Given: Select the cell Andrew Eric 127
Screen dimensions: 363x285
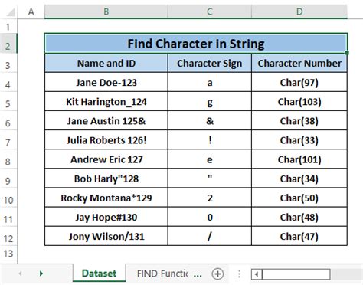Looking at the screenshot, I should pyautogui.click(x=106, y=159).
